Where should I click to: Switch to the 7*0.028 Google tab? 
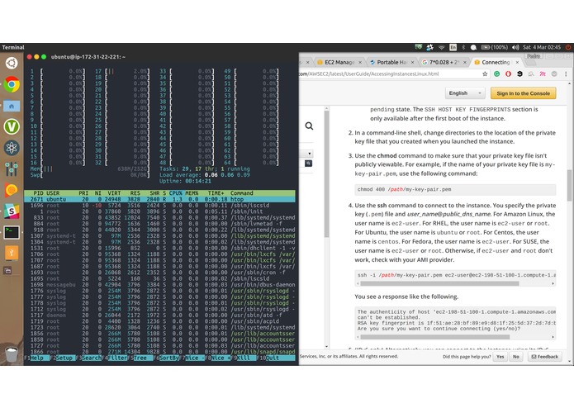(444, 62)
